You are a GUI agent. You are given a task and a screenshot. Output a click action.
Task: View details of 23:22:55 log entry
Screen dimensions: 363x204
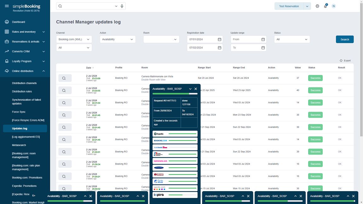tap(65, 90)
